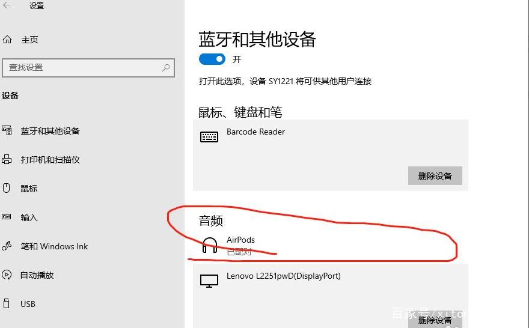Open 主页 settings home

coord(29,40)
